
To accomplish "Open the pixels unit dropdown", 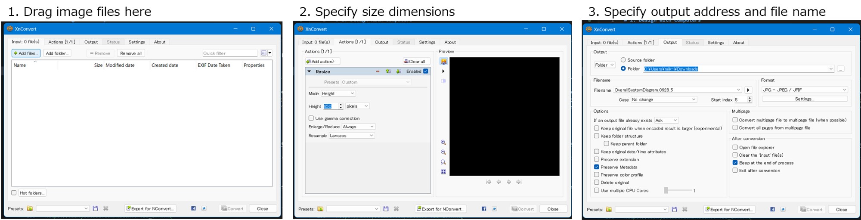I will click(x=357, y=106).
